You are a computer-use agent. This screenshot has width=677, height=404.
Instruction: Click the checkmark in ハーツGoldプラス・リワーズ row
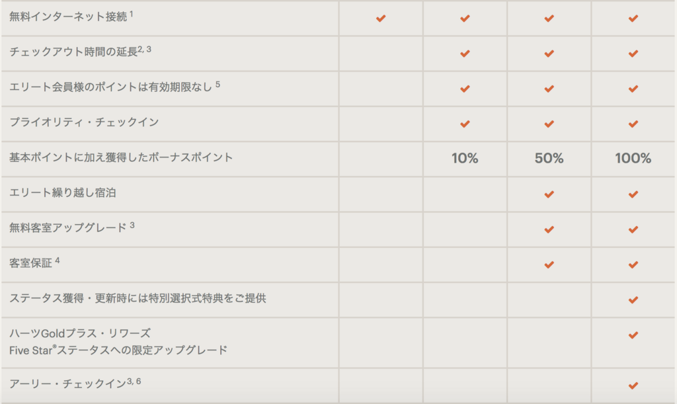pyautogui.click(x=633, y=335)
